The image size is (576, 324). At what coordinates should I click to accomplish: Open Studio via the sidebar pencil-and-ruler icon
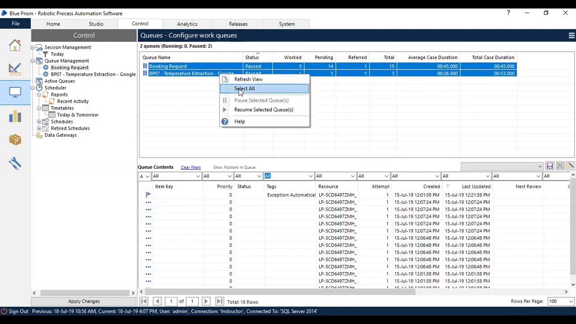15,68
